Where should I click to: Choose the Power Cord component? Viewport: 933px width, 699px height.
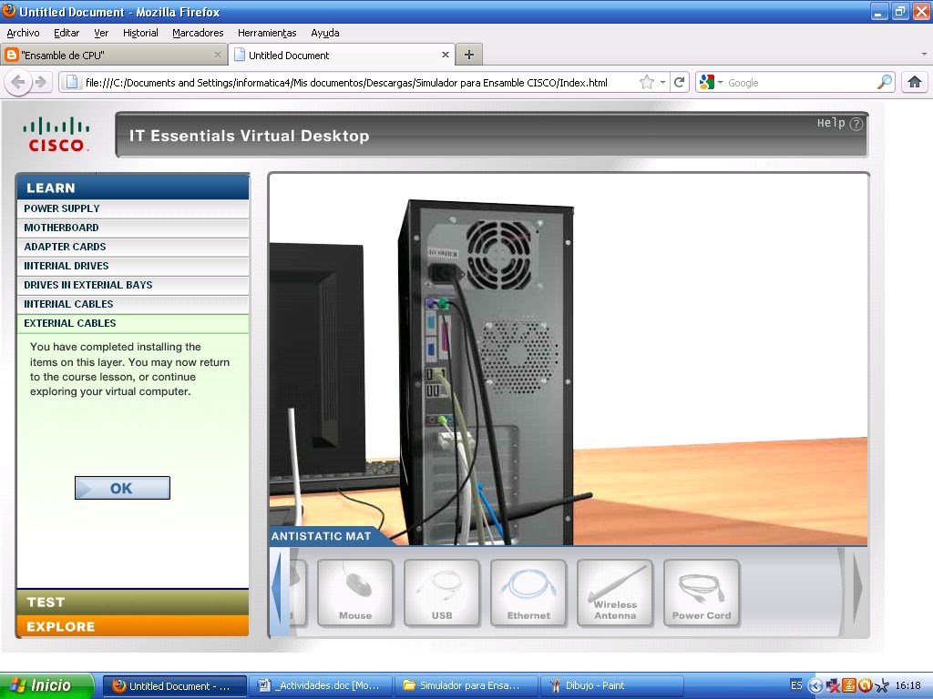701,593
